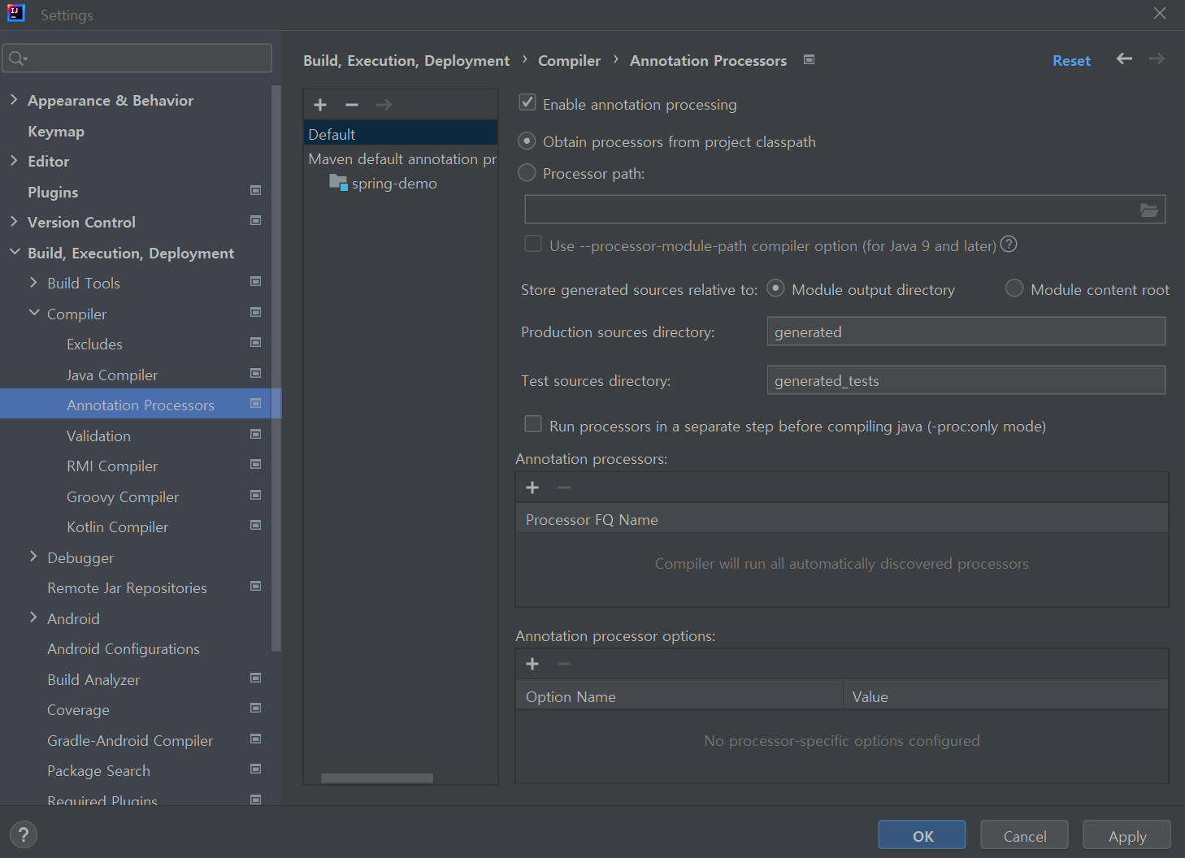Click Compiler in the breadcrumb
Image resolution: width=1185 pixels, height=858 pixels.
[x=569, y=61]
